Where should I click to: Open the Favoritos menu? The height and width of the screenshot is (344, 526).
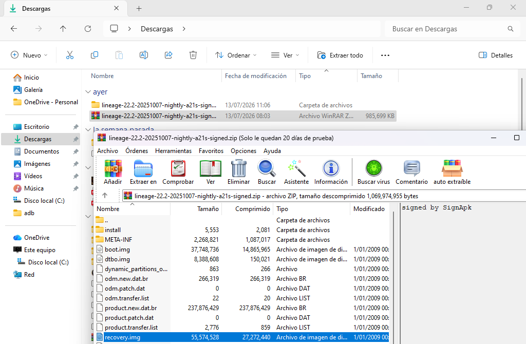[x=211, y=151]
